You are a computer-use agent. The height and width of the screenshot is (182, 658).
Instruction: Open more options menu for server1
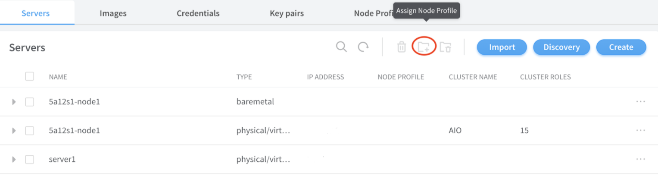click(640, 159)
